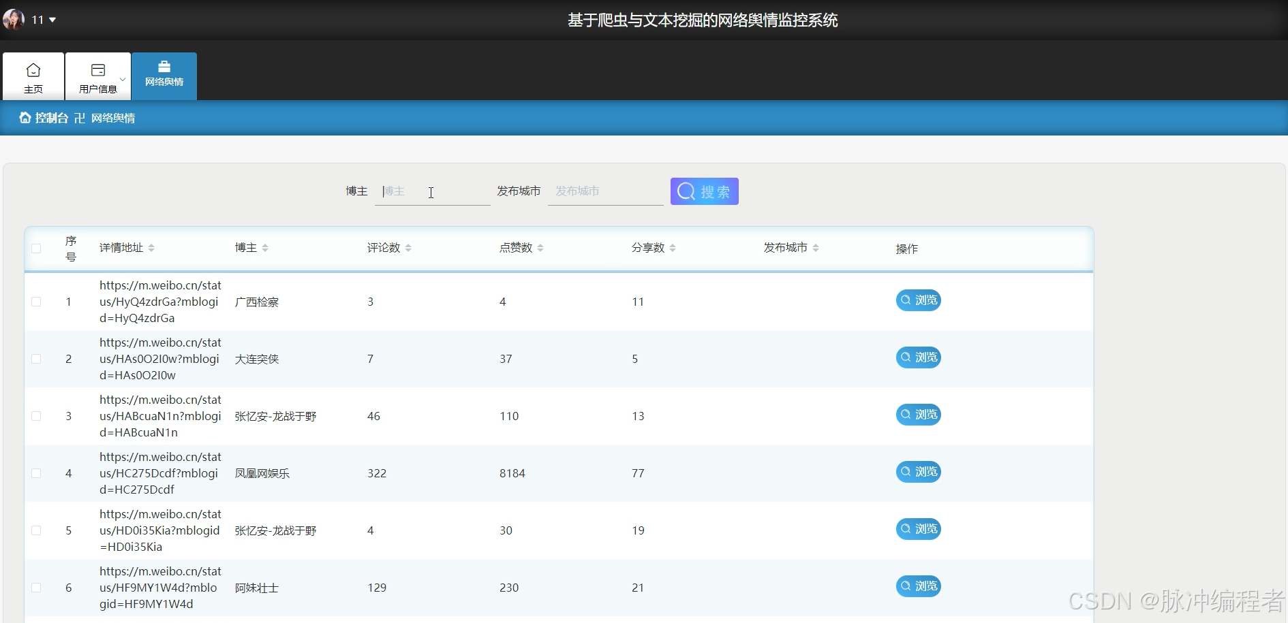This screenshot has width=1288, height=623.
Task: Open the 用户信息 menu tab
Action: [x=98, y=76]
